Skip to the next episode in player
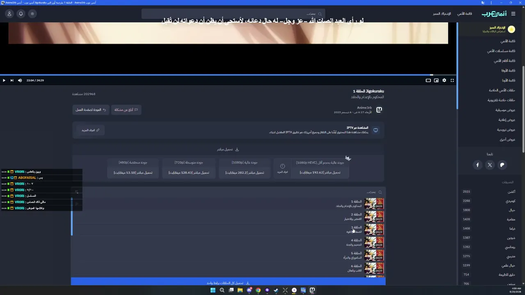The height and width of the screenshot is (295, 525). tap(12, 80)
